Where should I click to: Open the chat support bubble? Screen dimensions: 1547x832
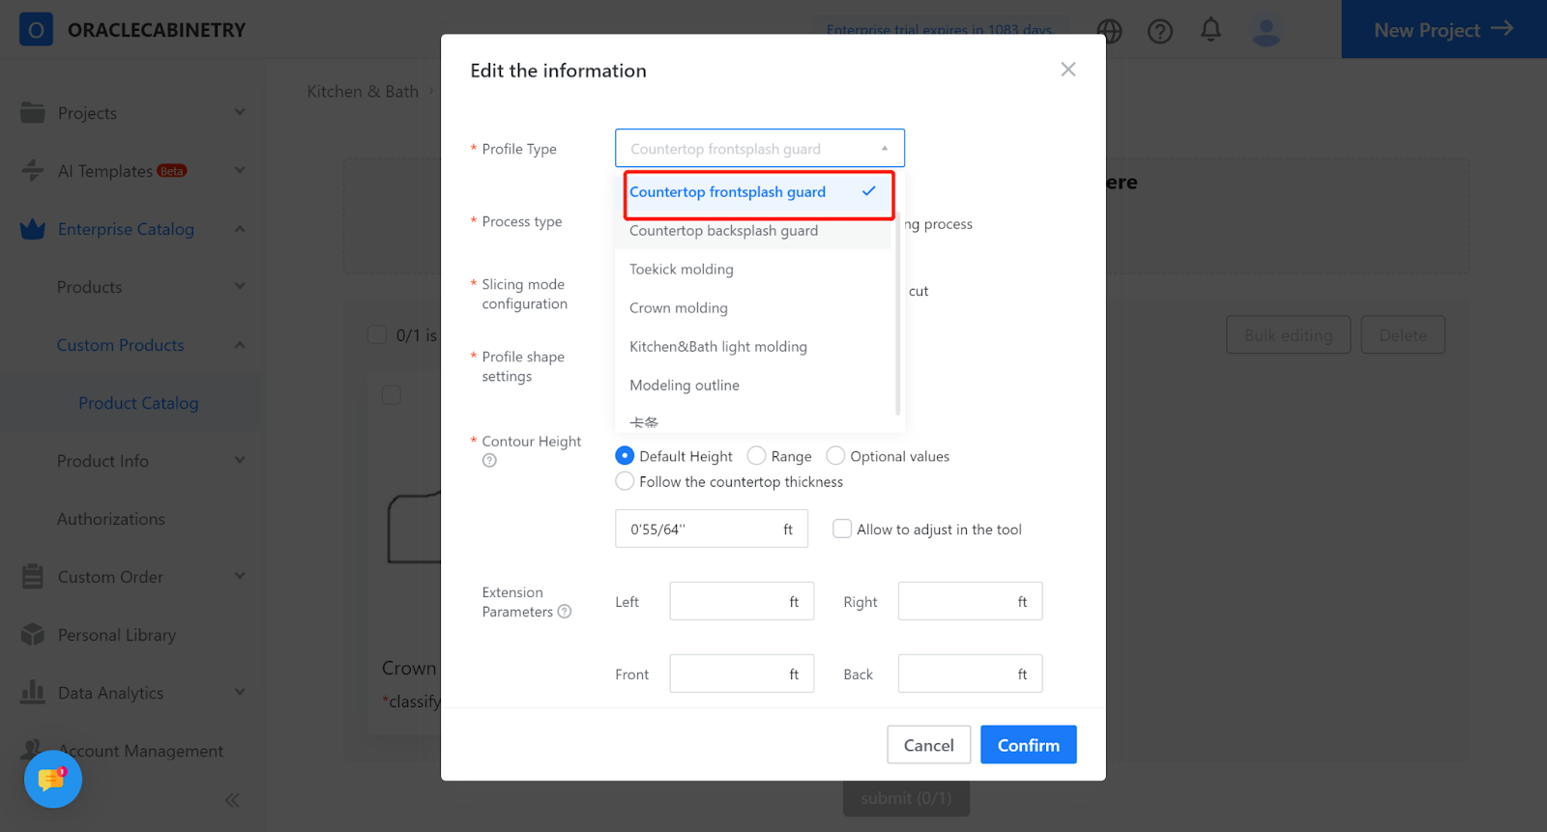coord(52,779)
